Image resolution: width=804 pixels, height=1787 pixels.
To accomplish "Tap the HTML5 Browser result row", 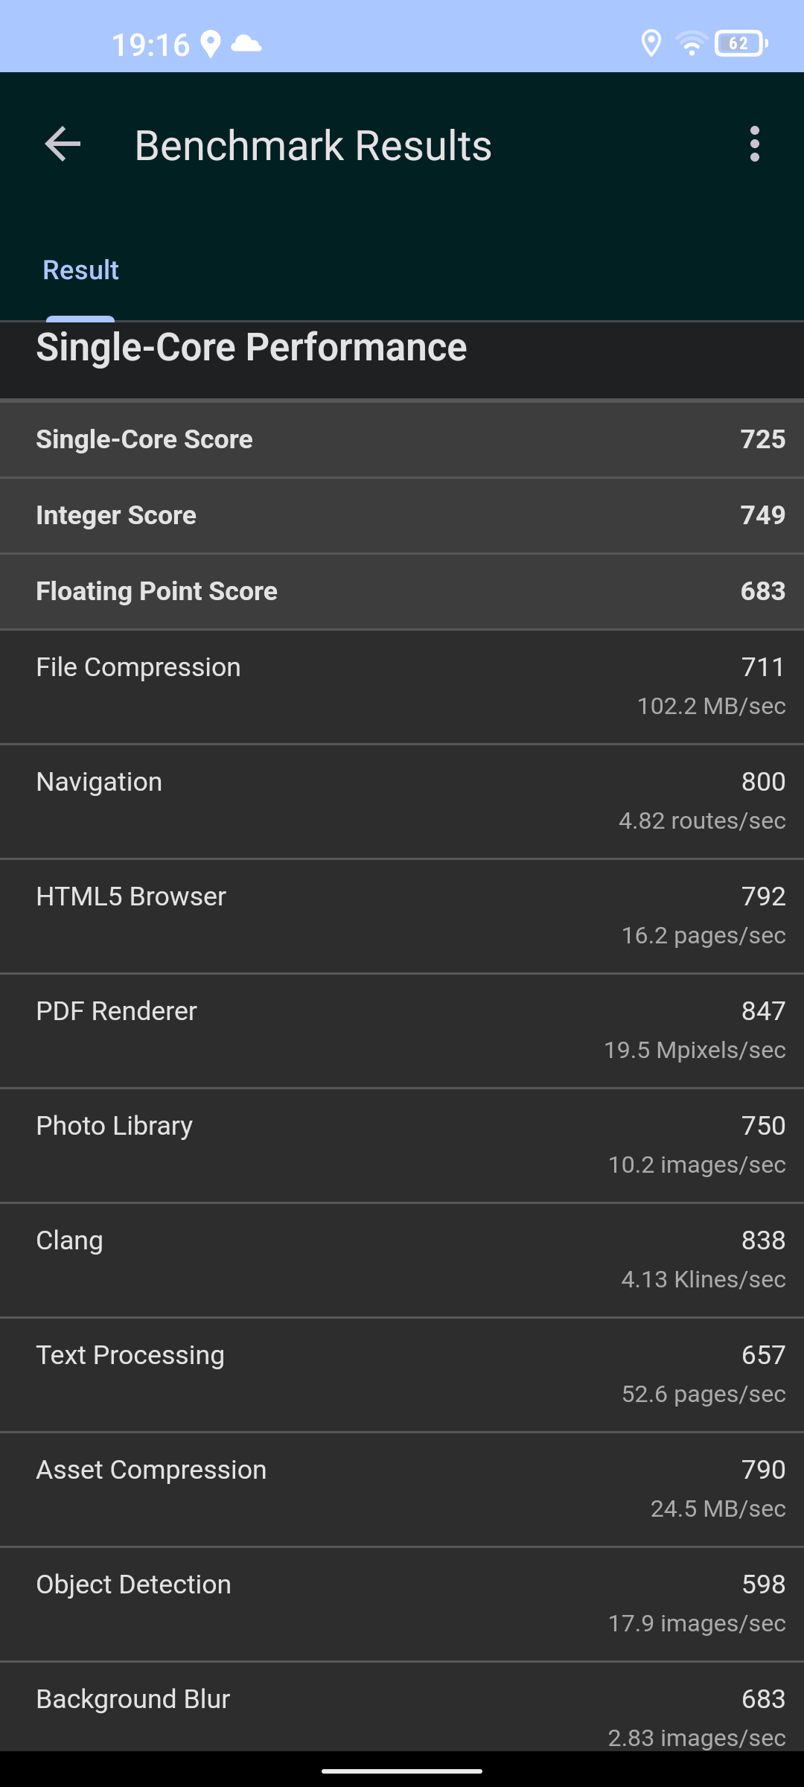I will click(x=402, y=916).
